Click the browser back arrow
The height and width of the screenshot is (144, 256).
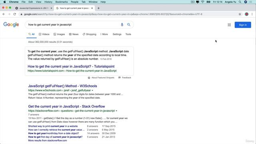[x=4, y=14]
